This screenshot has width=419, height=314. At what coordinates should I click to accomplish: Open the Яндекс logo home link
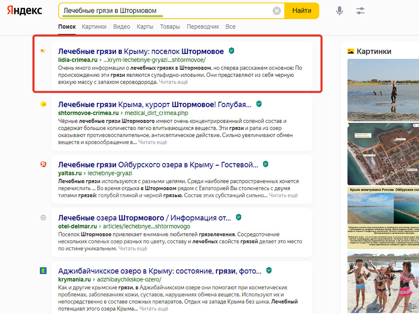(x=24, y=10)
